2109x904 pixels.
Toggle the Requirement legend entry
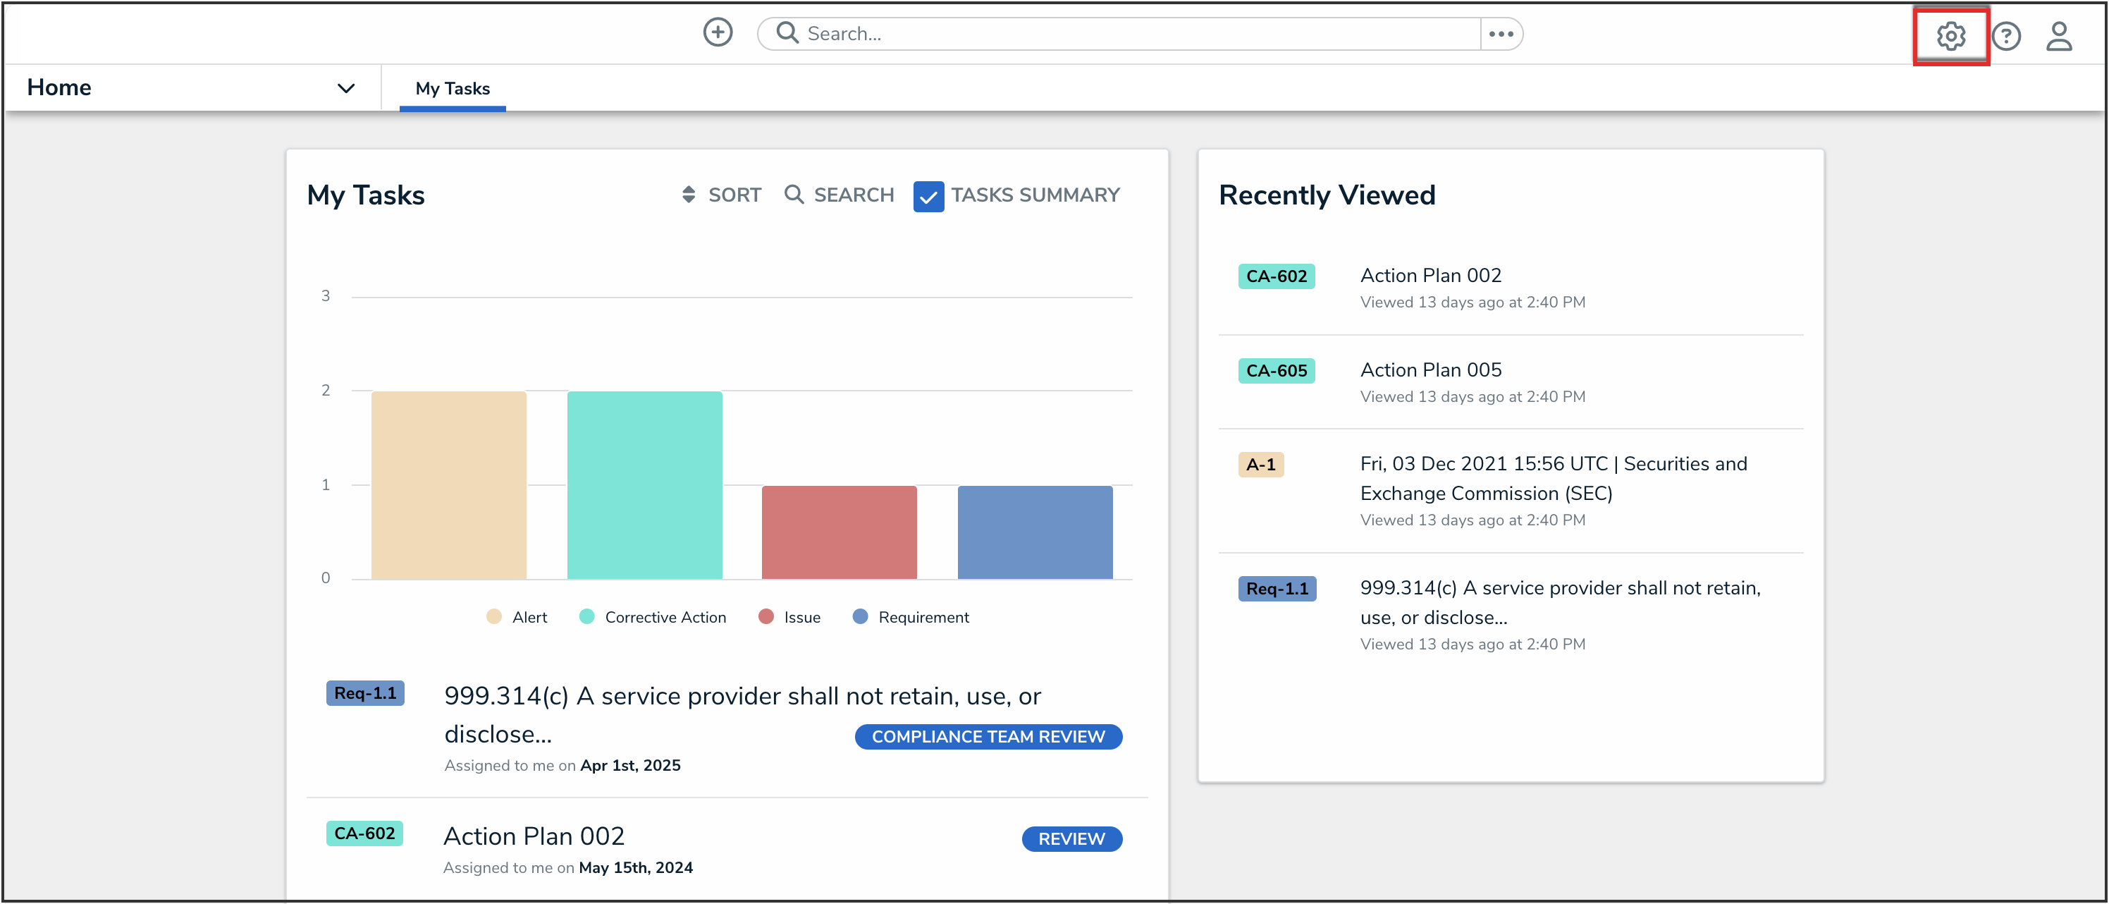[911, 618]
